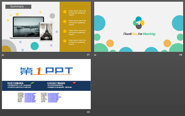Click the HTTP://WWW.1PPT.COM link text
This screenshot has height=116, width=185.
click(54, 74)
